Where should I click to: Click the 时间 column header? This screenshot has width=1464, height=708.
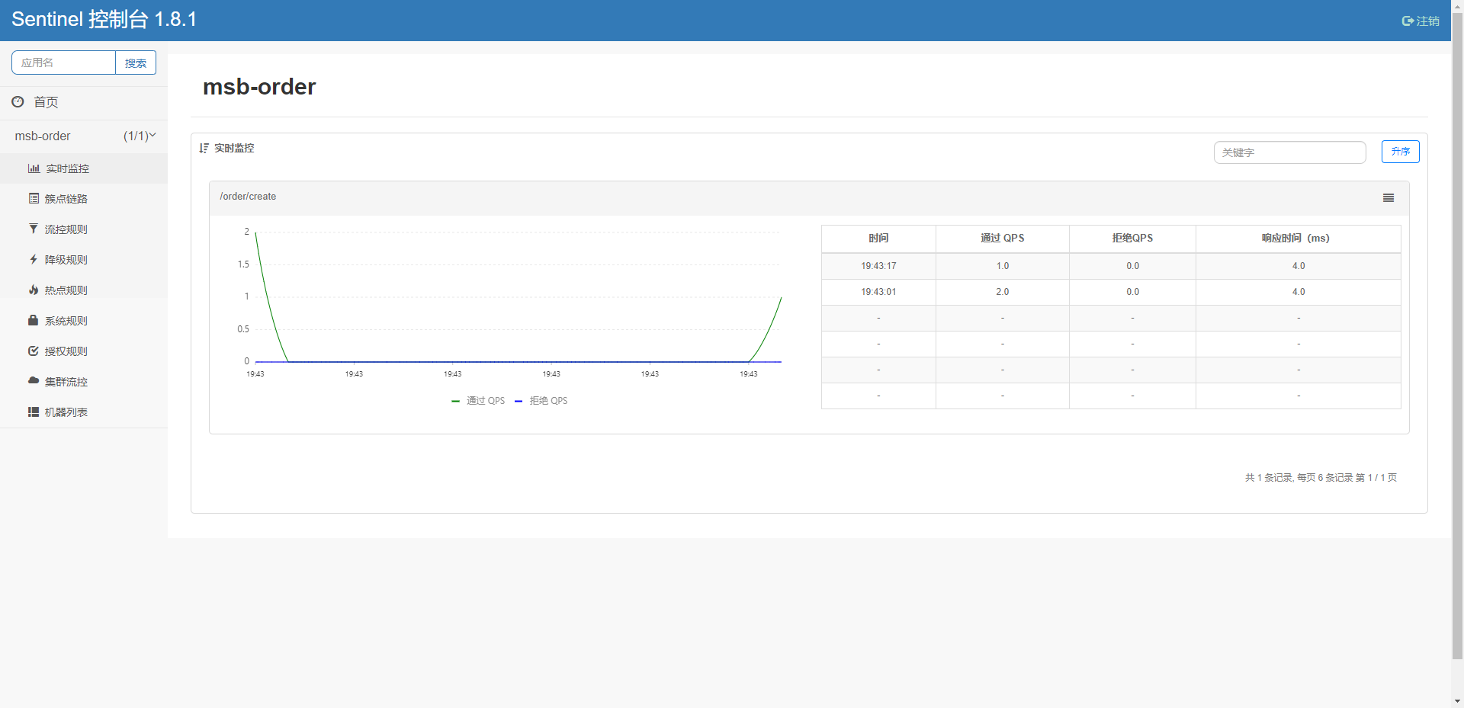coord(878,239)
